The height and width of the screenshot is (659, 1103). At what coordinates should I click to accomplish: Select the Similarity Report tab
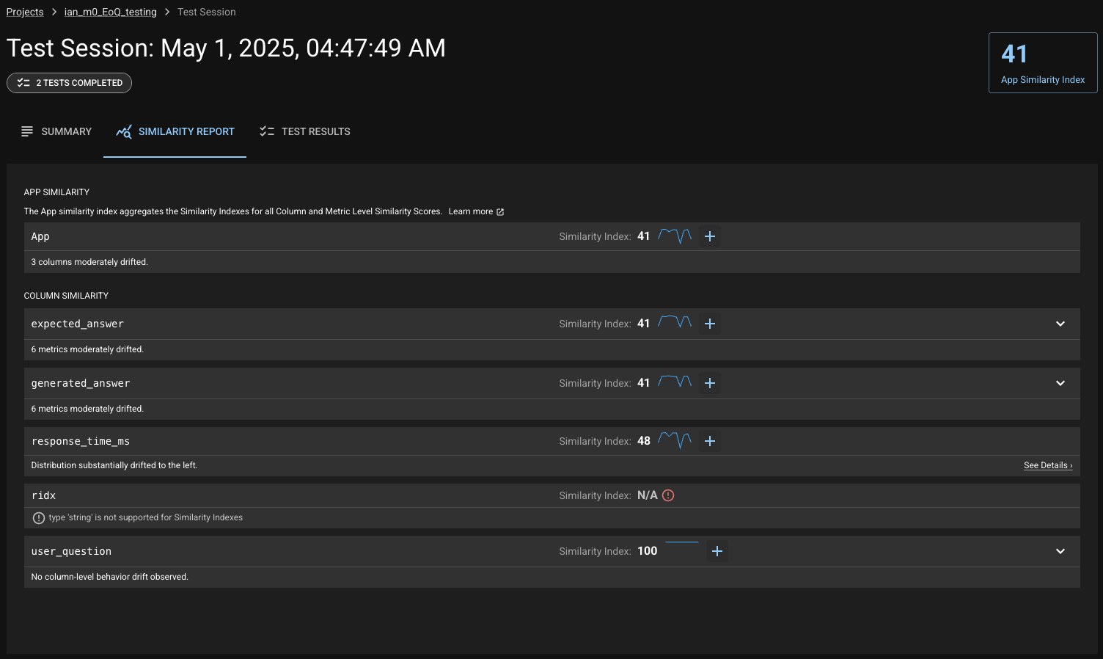click(175, 131)
